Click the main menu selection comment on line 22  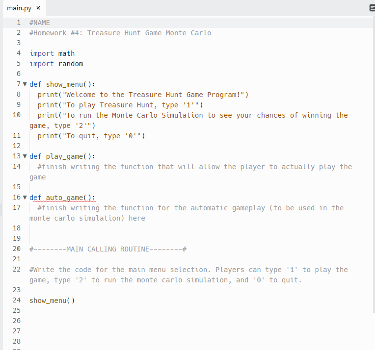(x=188, y=275)
